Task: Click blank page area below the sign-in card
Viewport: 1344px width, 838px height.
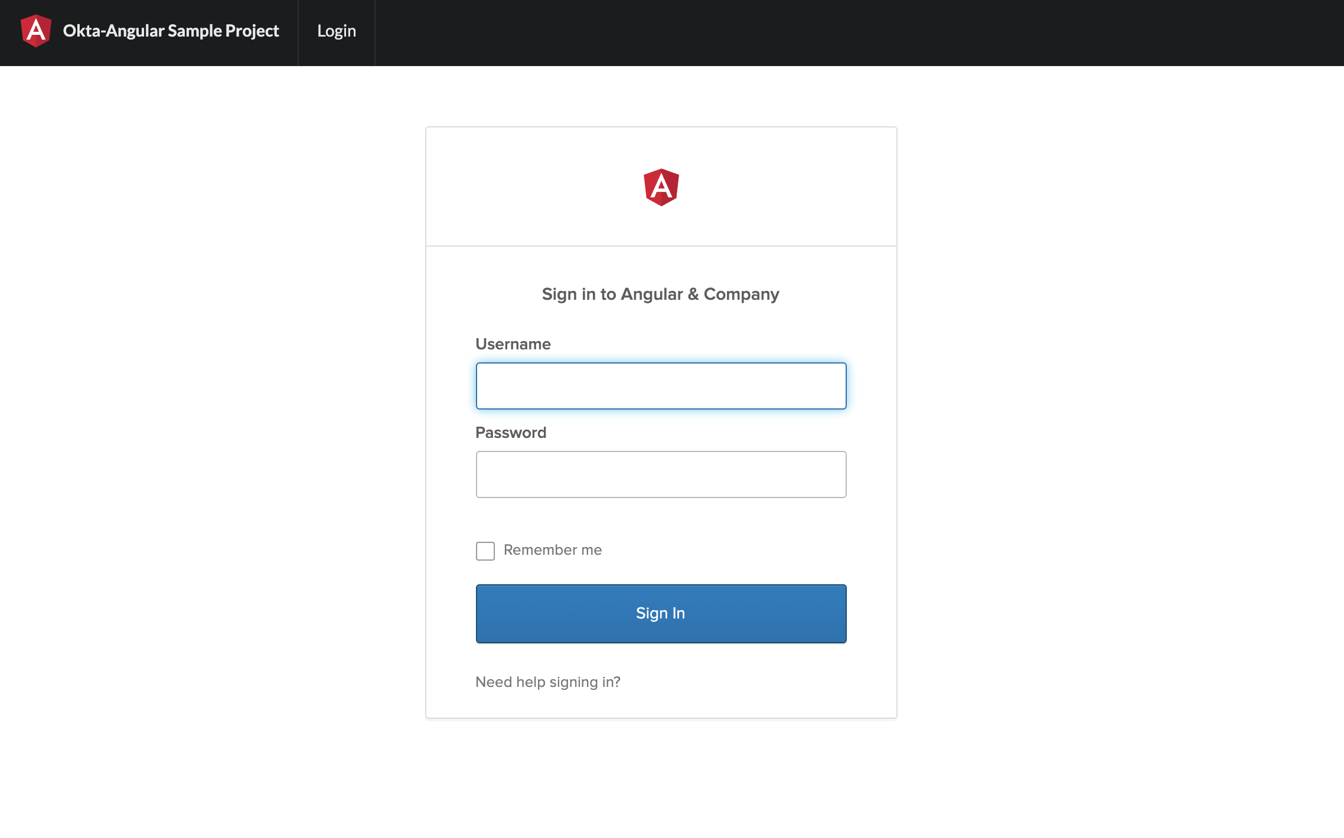Action: (x=661, y=785)
